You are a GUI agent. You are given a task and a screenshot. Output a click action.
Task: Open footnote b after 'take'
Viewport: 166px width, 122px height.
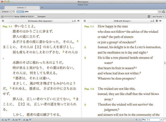pos(107,36)
